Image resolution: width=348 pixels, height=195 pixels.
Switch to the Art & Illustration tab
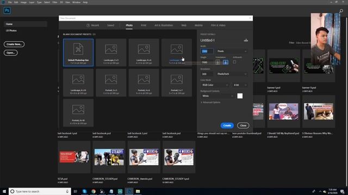click(164, 25)
